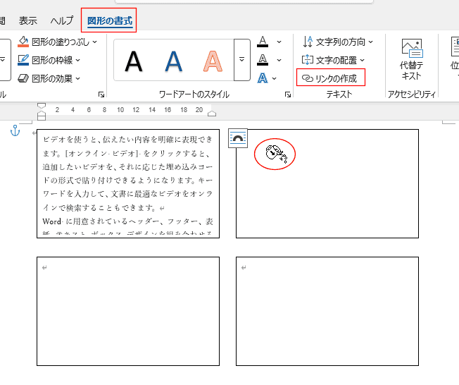Open the 図形の塗りつぶし dropdown
This screenshot has height=385, width=459.
point(55,42)
